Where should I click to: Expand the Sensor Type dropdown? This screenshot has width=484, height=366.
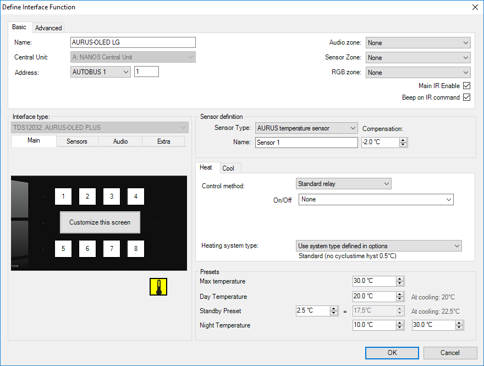tap(306, 128)
